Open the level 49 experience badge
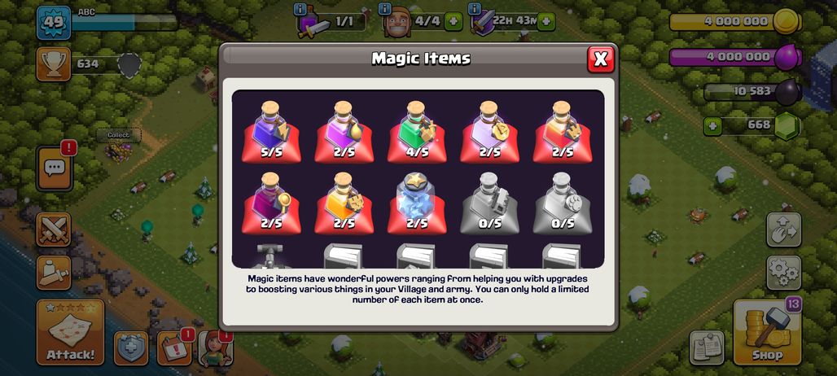The image size is (837, 376). tap(54, 23)
